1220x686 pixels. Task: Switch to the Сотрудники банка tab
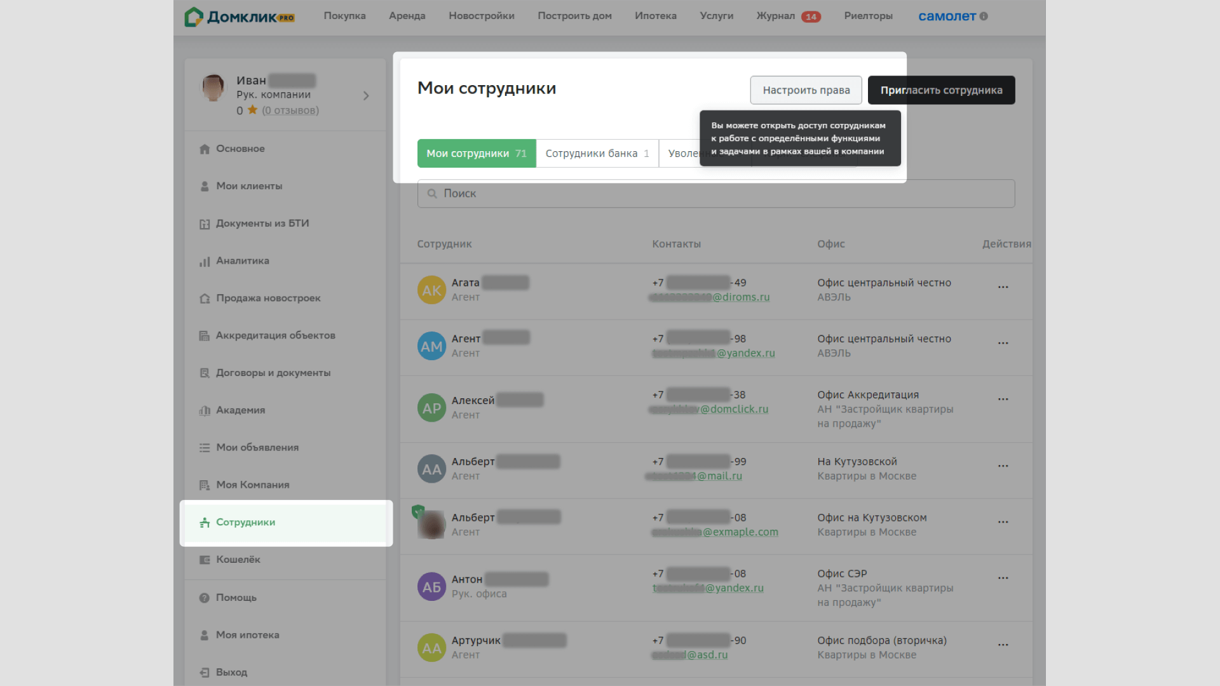[597, 153]
